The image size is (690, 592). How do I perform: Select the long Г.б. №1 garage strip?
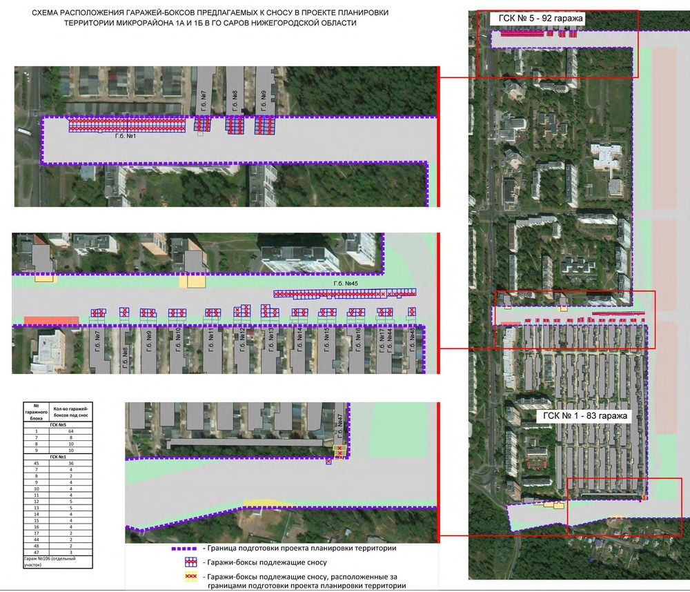click(127, 125)
